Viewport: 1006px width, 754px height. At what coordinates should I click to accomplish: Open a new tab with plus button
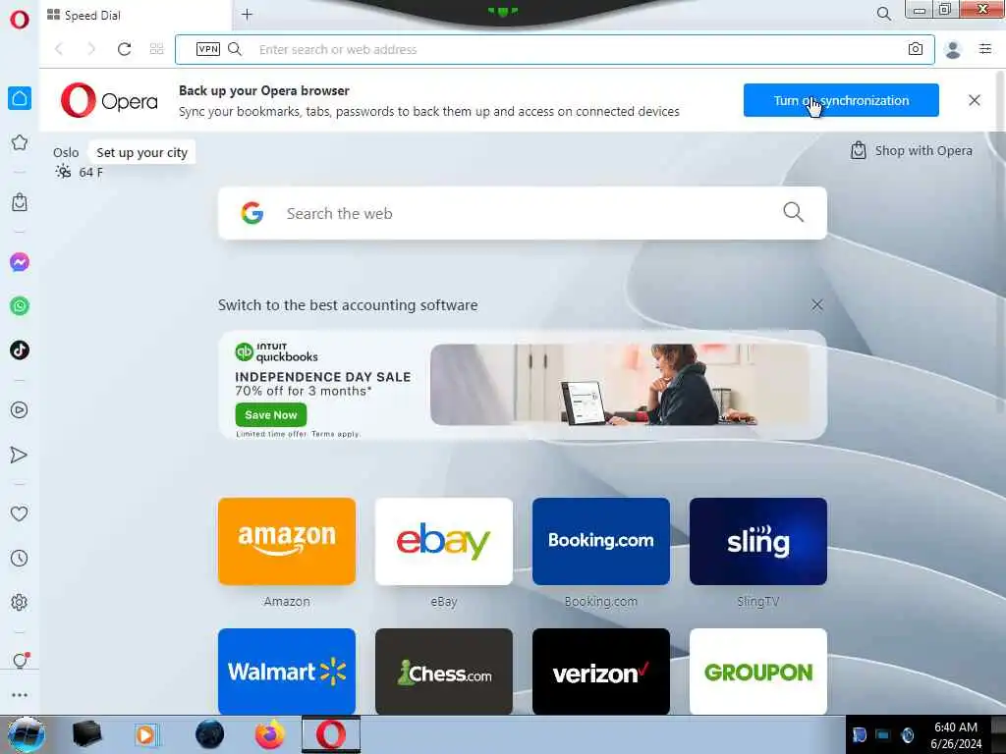[x=247, y=14]
